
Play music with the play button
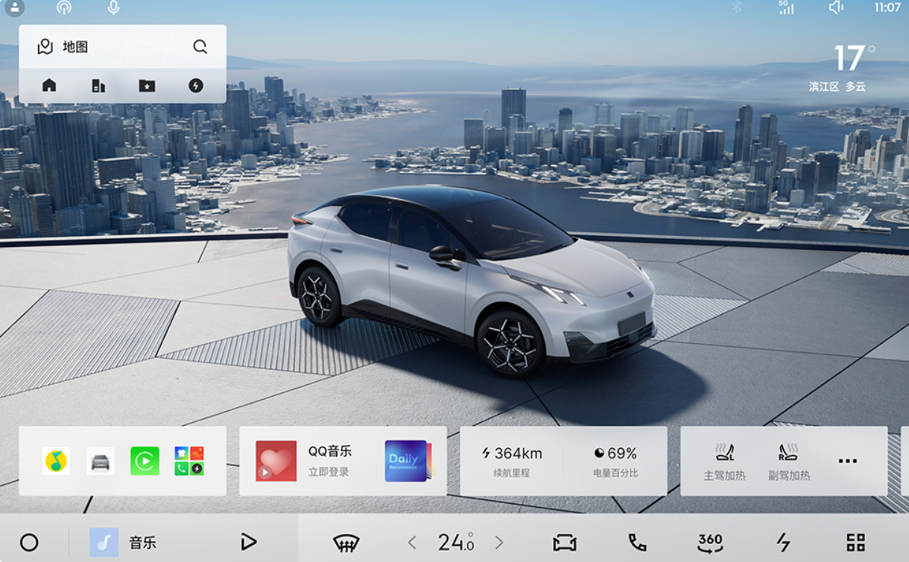(248, 541)
